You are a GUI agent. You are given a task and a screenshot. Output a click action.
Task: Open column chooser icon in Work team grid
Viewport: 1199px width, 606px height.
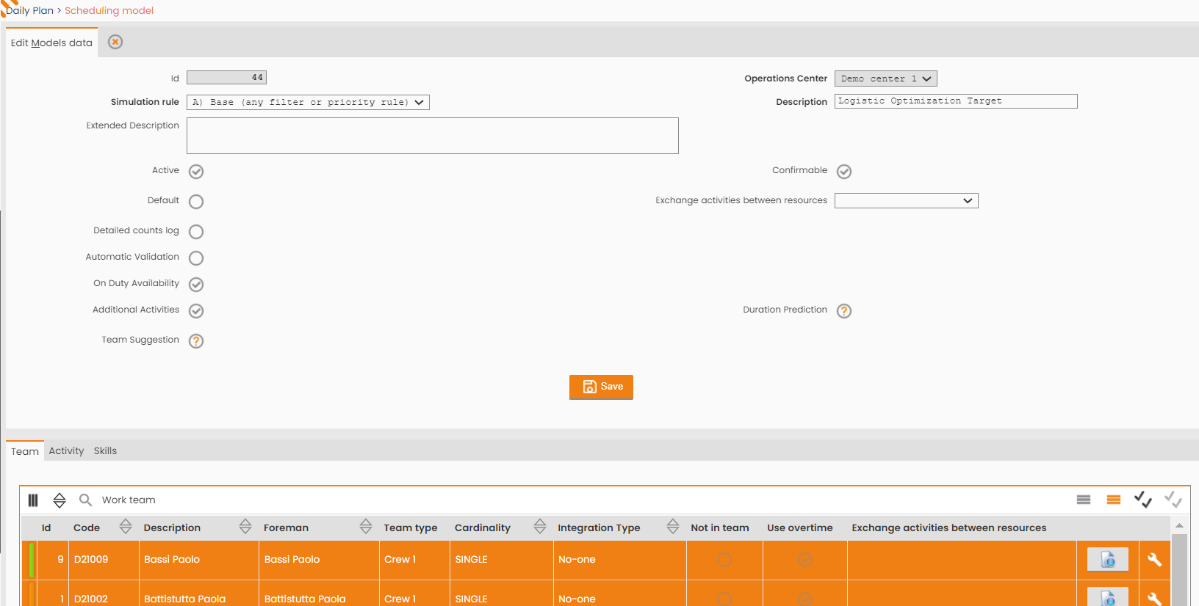point(33,500)
